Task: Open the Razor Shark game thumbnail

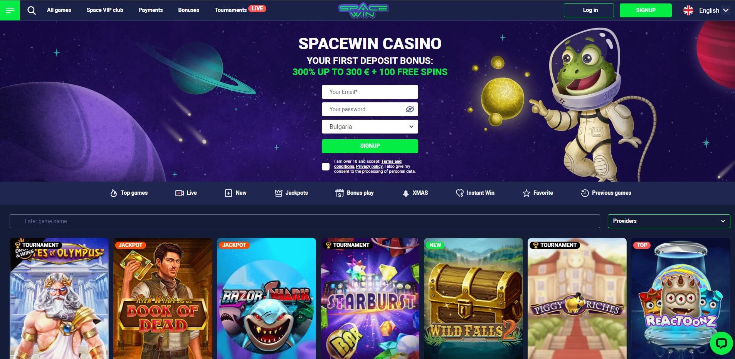Action: coord(266,299)
